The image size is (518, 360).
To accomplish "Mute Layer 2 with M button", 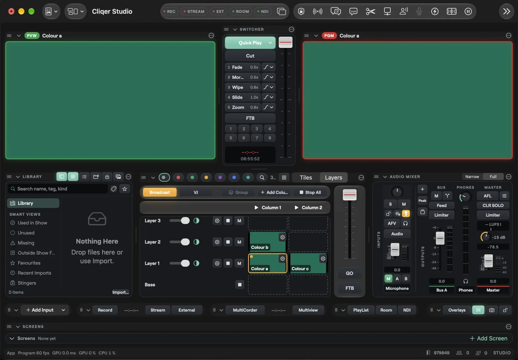I will pos(239,242).
